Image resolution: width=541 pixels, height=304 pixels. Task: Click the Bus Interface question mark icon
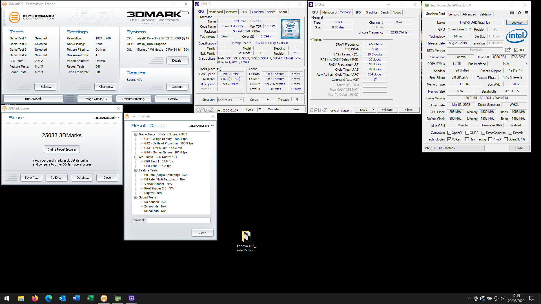(526, 64)
